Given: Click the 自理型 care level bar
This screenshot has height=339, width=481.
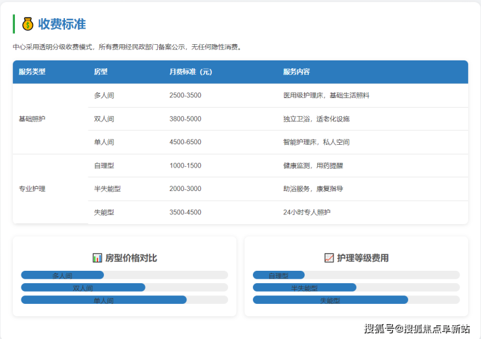Looking at the screenshot, I should pos(278,275).
